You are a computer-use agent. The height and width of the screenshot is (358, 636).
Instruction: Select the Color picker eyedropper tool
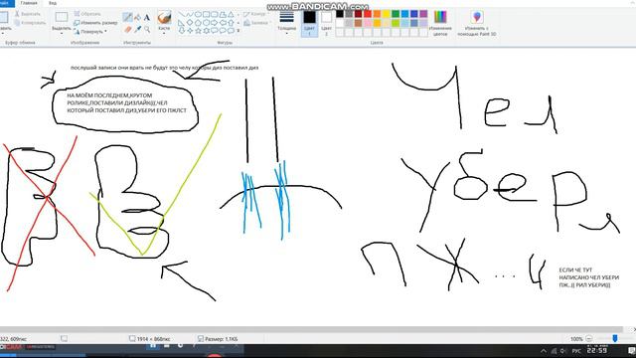pos(137,29)
